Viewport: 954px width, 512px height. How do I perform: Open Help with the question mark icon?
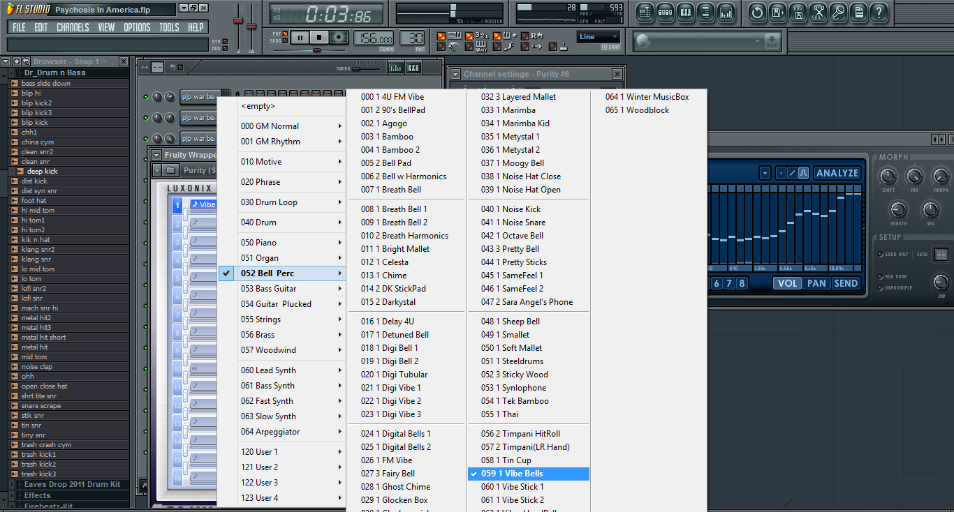click(x=879, y=12)
